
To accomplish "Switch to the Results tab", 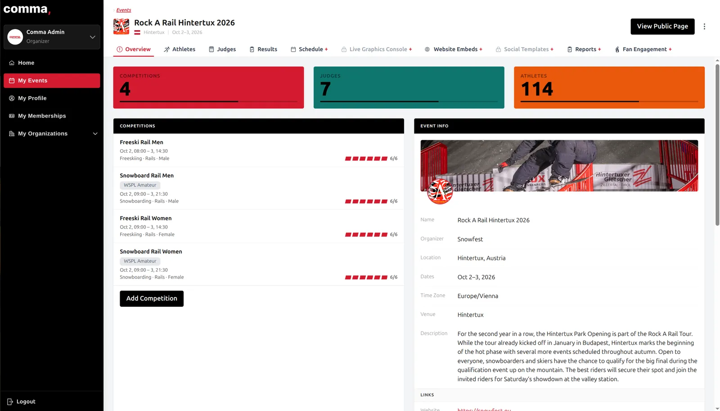I will (x=263, y=49).
